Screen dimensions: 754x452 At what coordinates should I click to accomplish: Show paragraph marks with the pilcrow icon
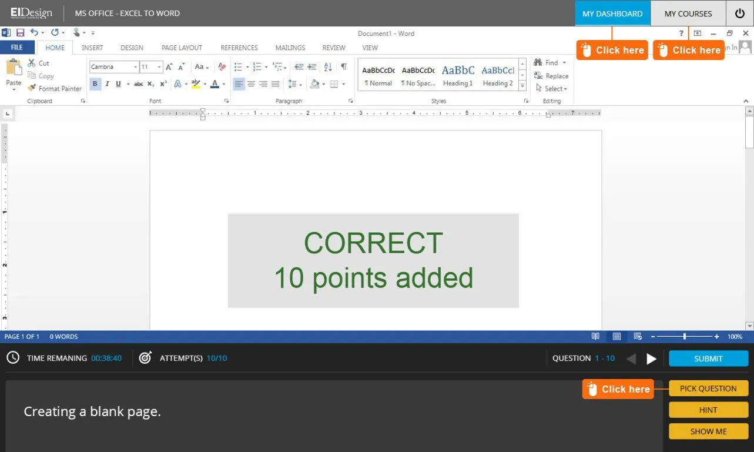(x=344, y=67)
